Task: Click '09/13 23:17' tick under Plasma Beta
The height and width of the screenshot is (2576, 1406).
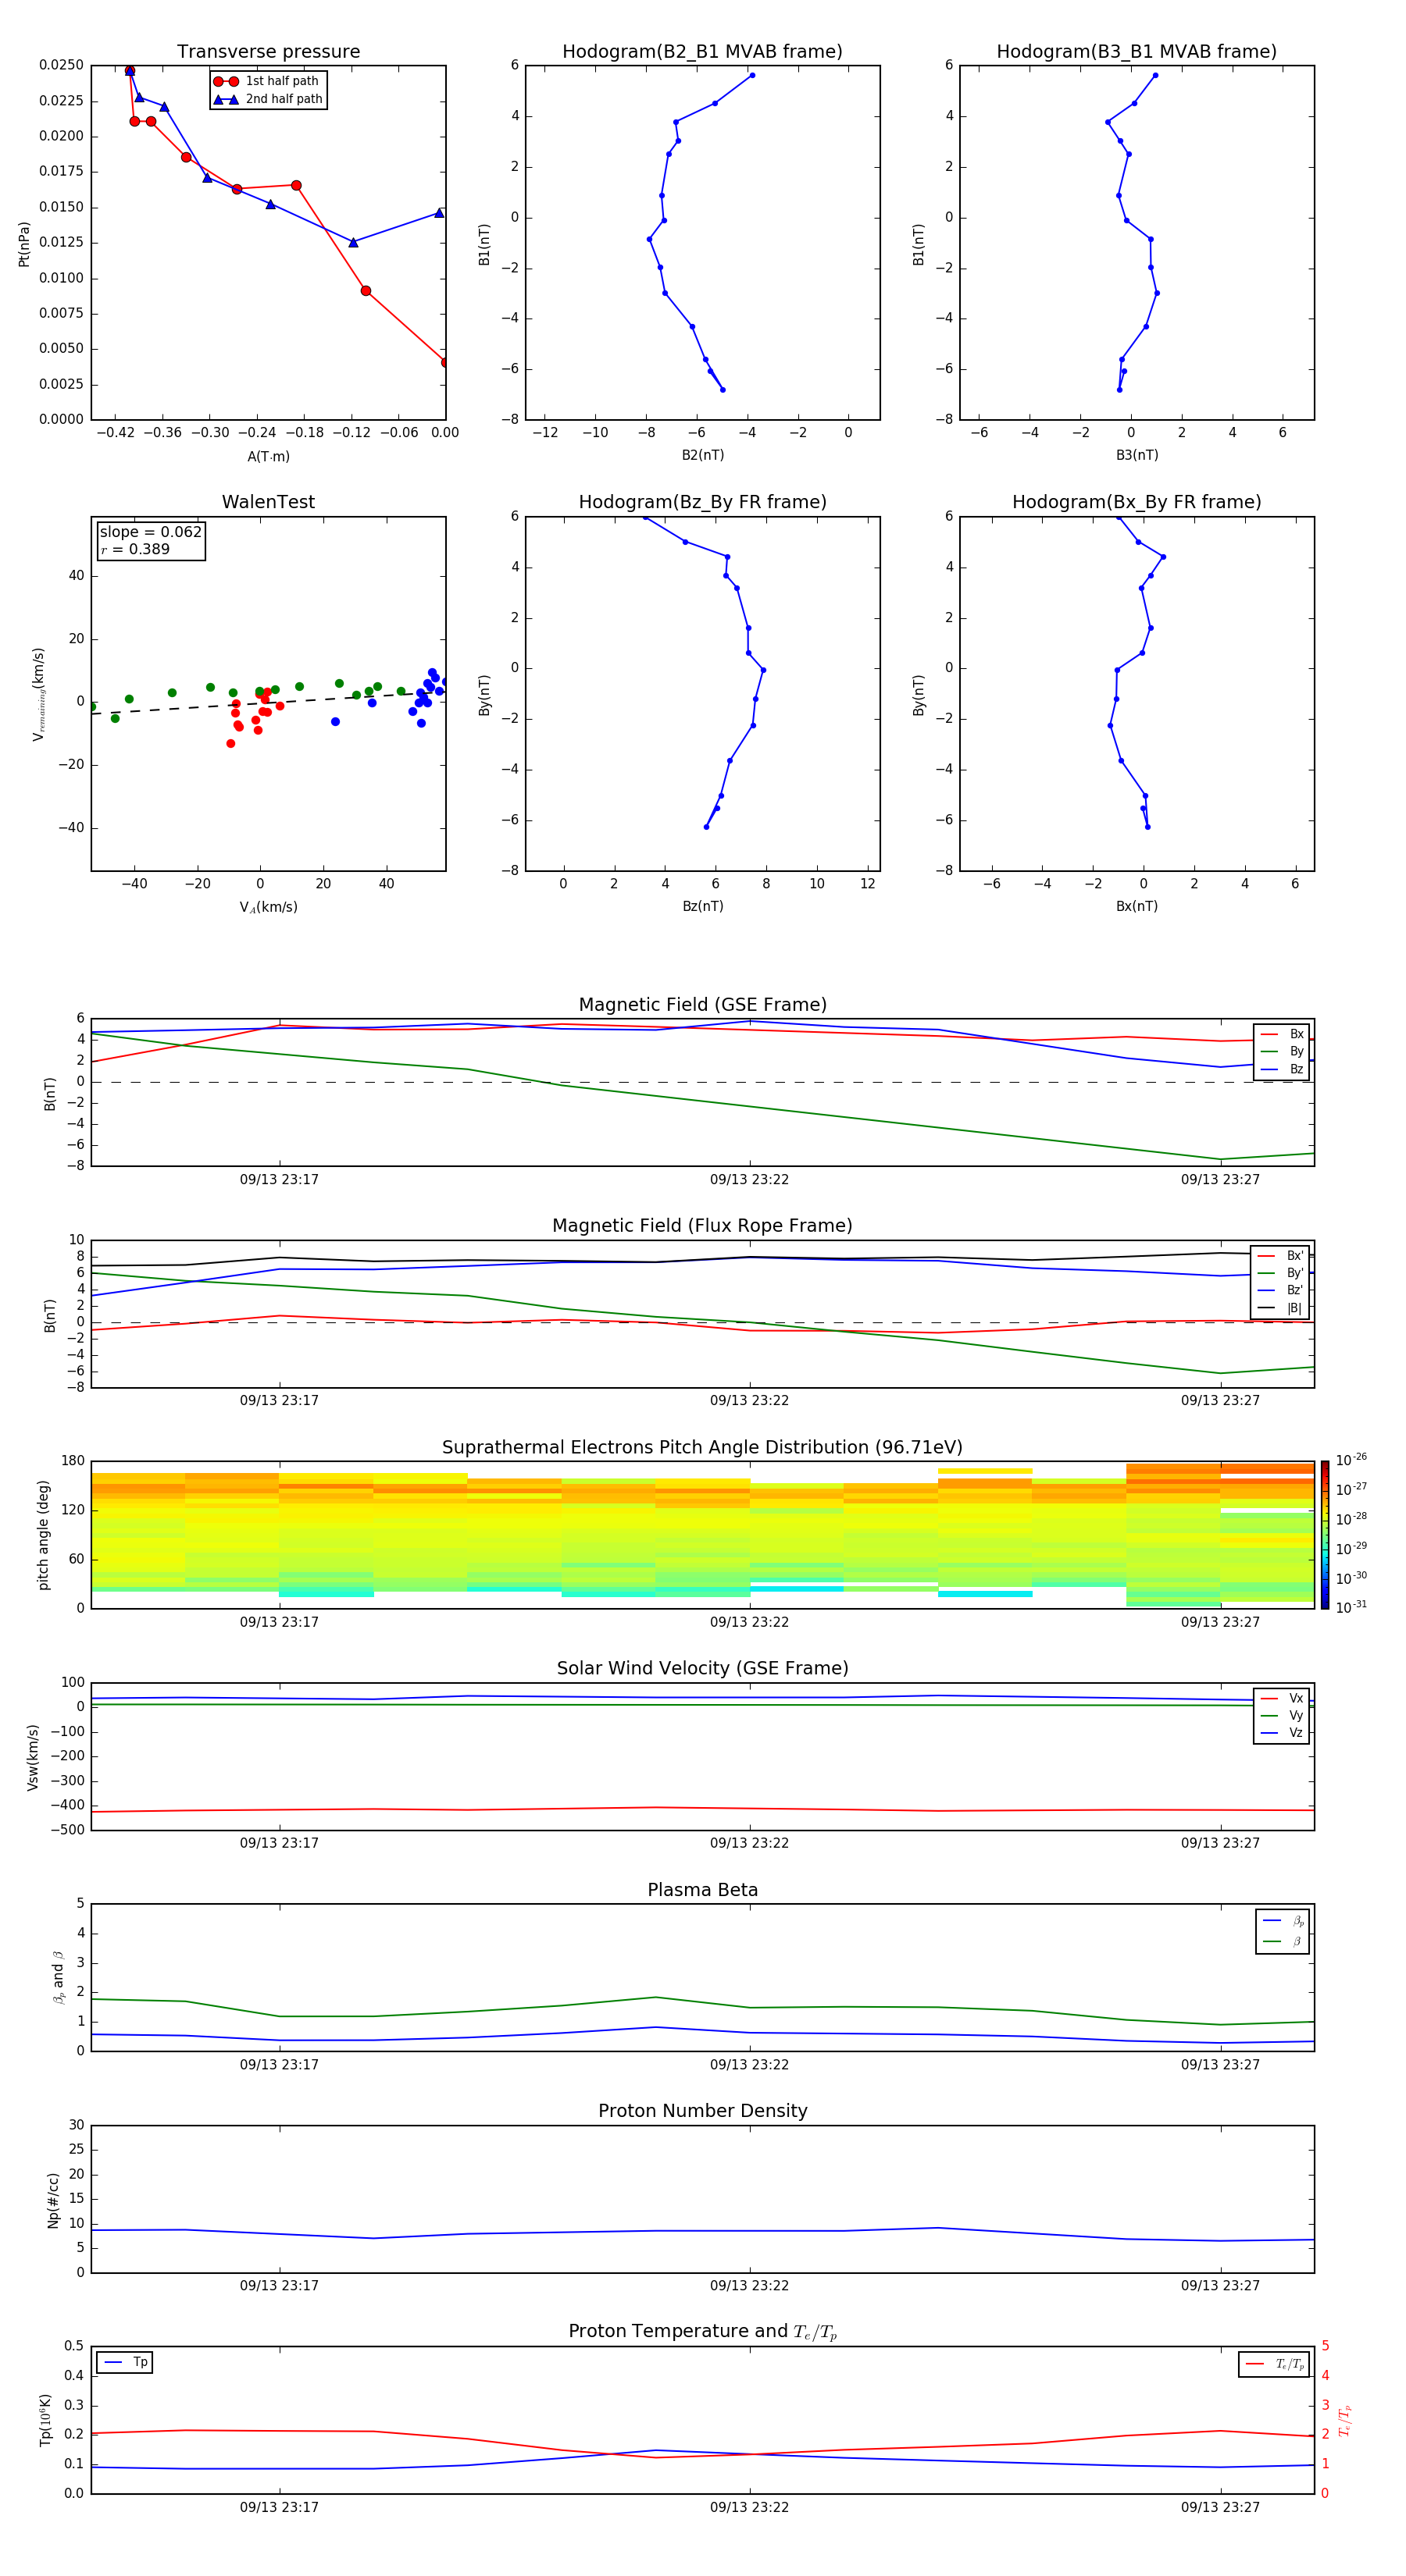Action: [x=279, y=2065]
